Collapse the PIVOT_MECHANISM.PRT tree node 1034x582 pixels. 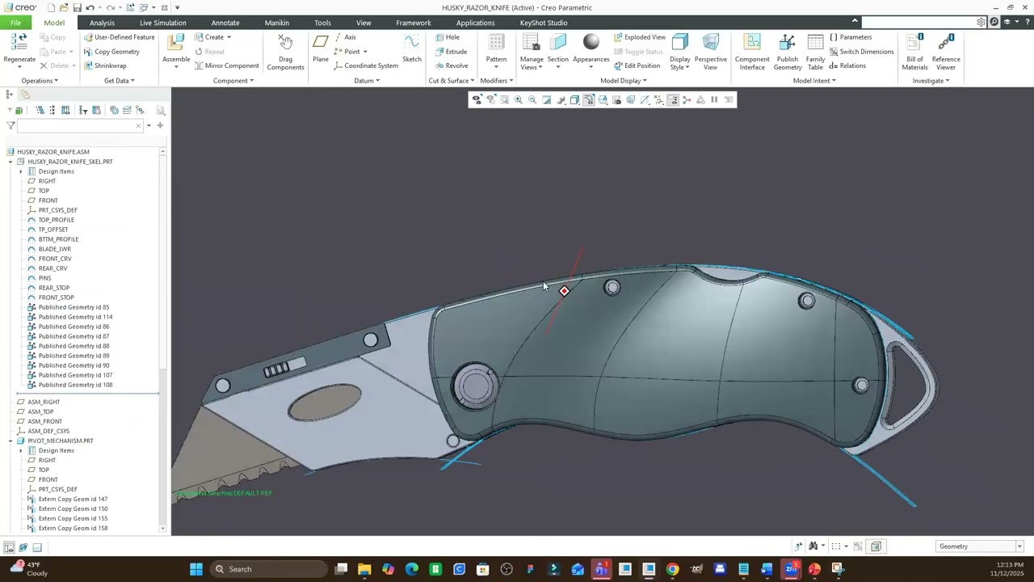click(x=11, y=441)
